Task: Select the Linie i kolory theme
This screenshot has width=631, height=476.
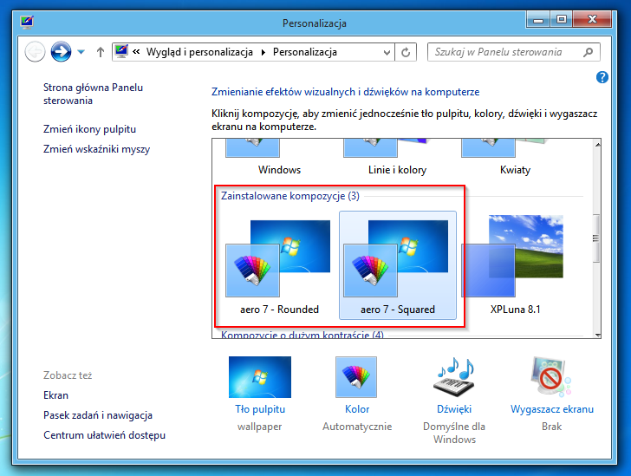Action: click(x=397, y=158)
